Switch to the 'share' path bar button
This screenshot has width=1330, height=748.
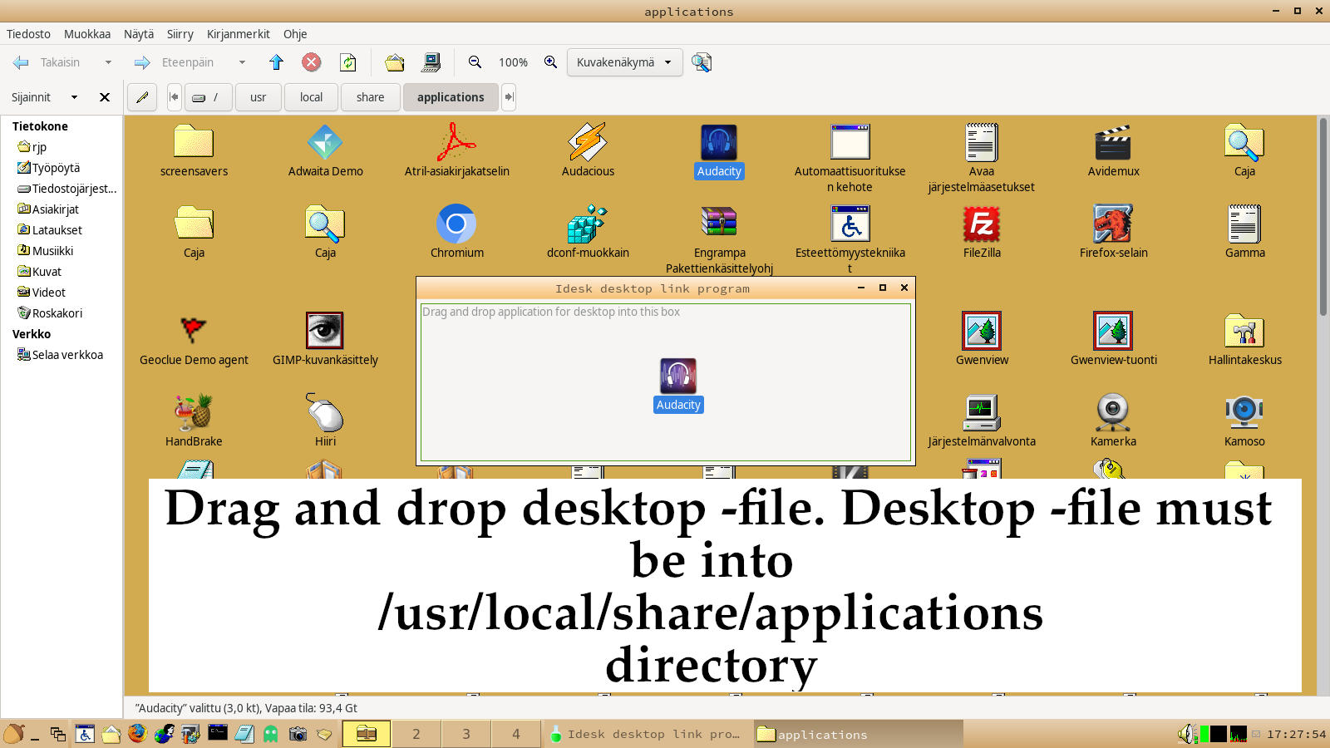[x=370, y=97]
